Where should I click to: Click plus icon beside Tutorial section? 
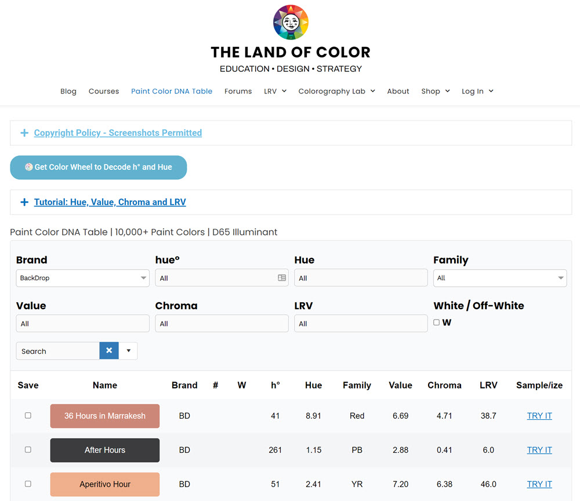tap(24, 202)
